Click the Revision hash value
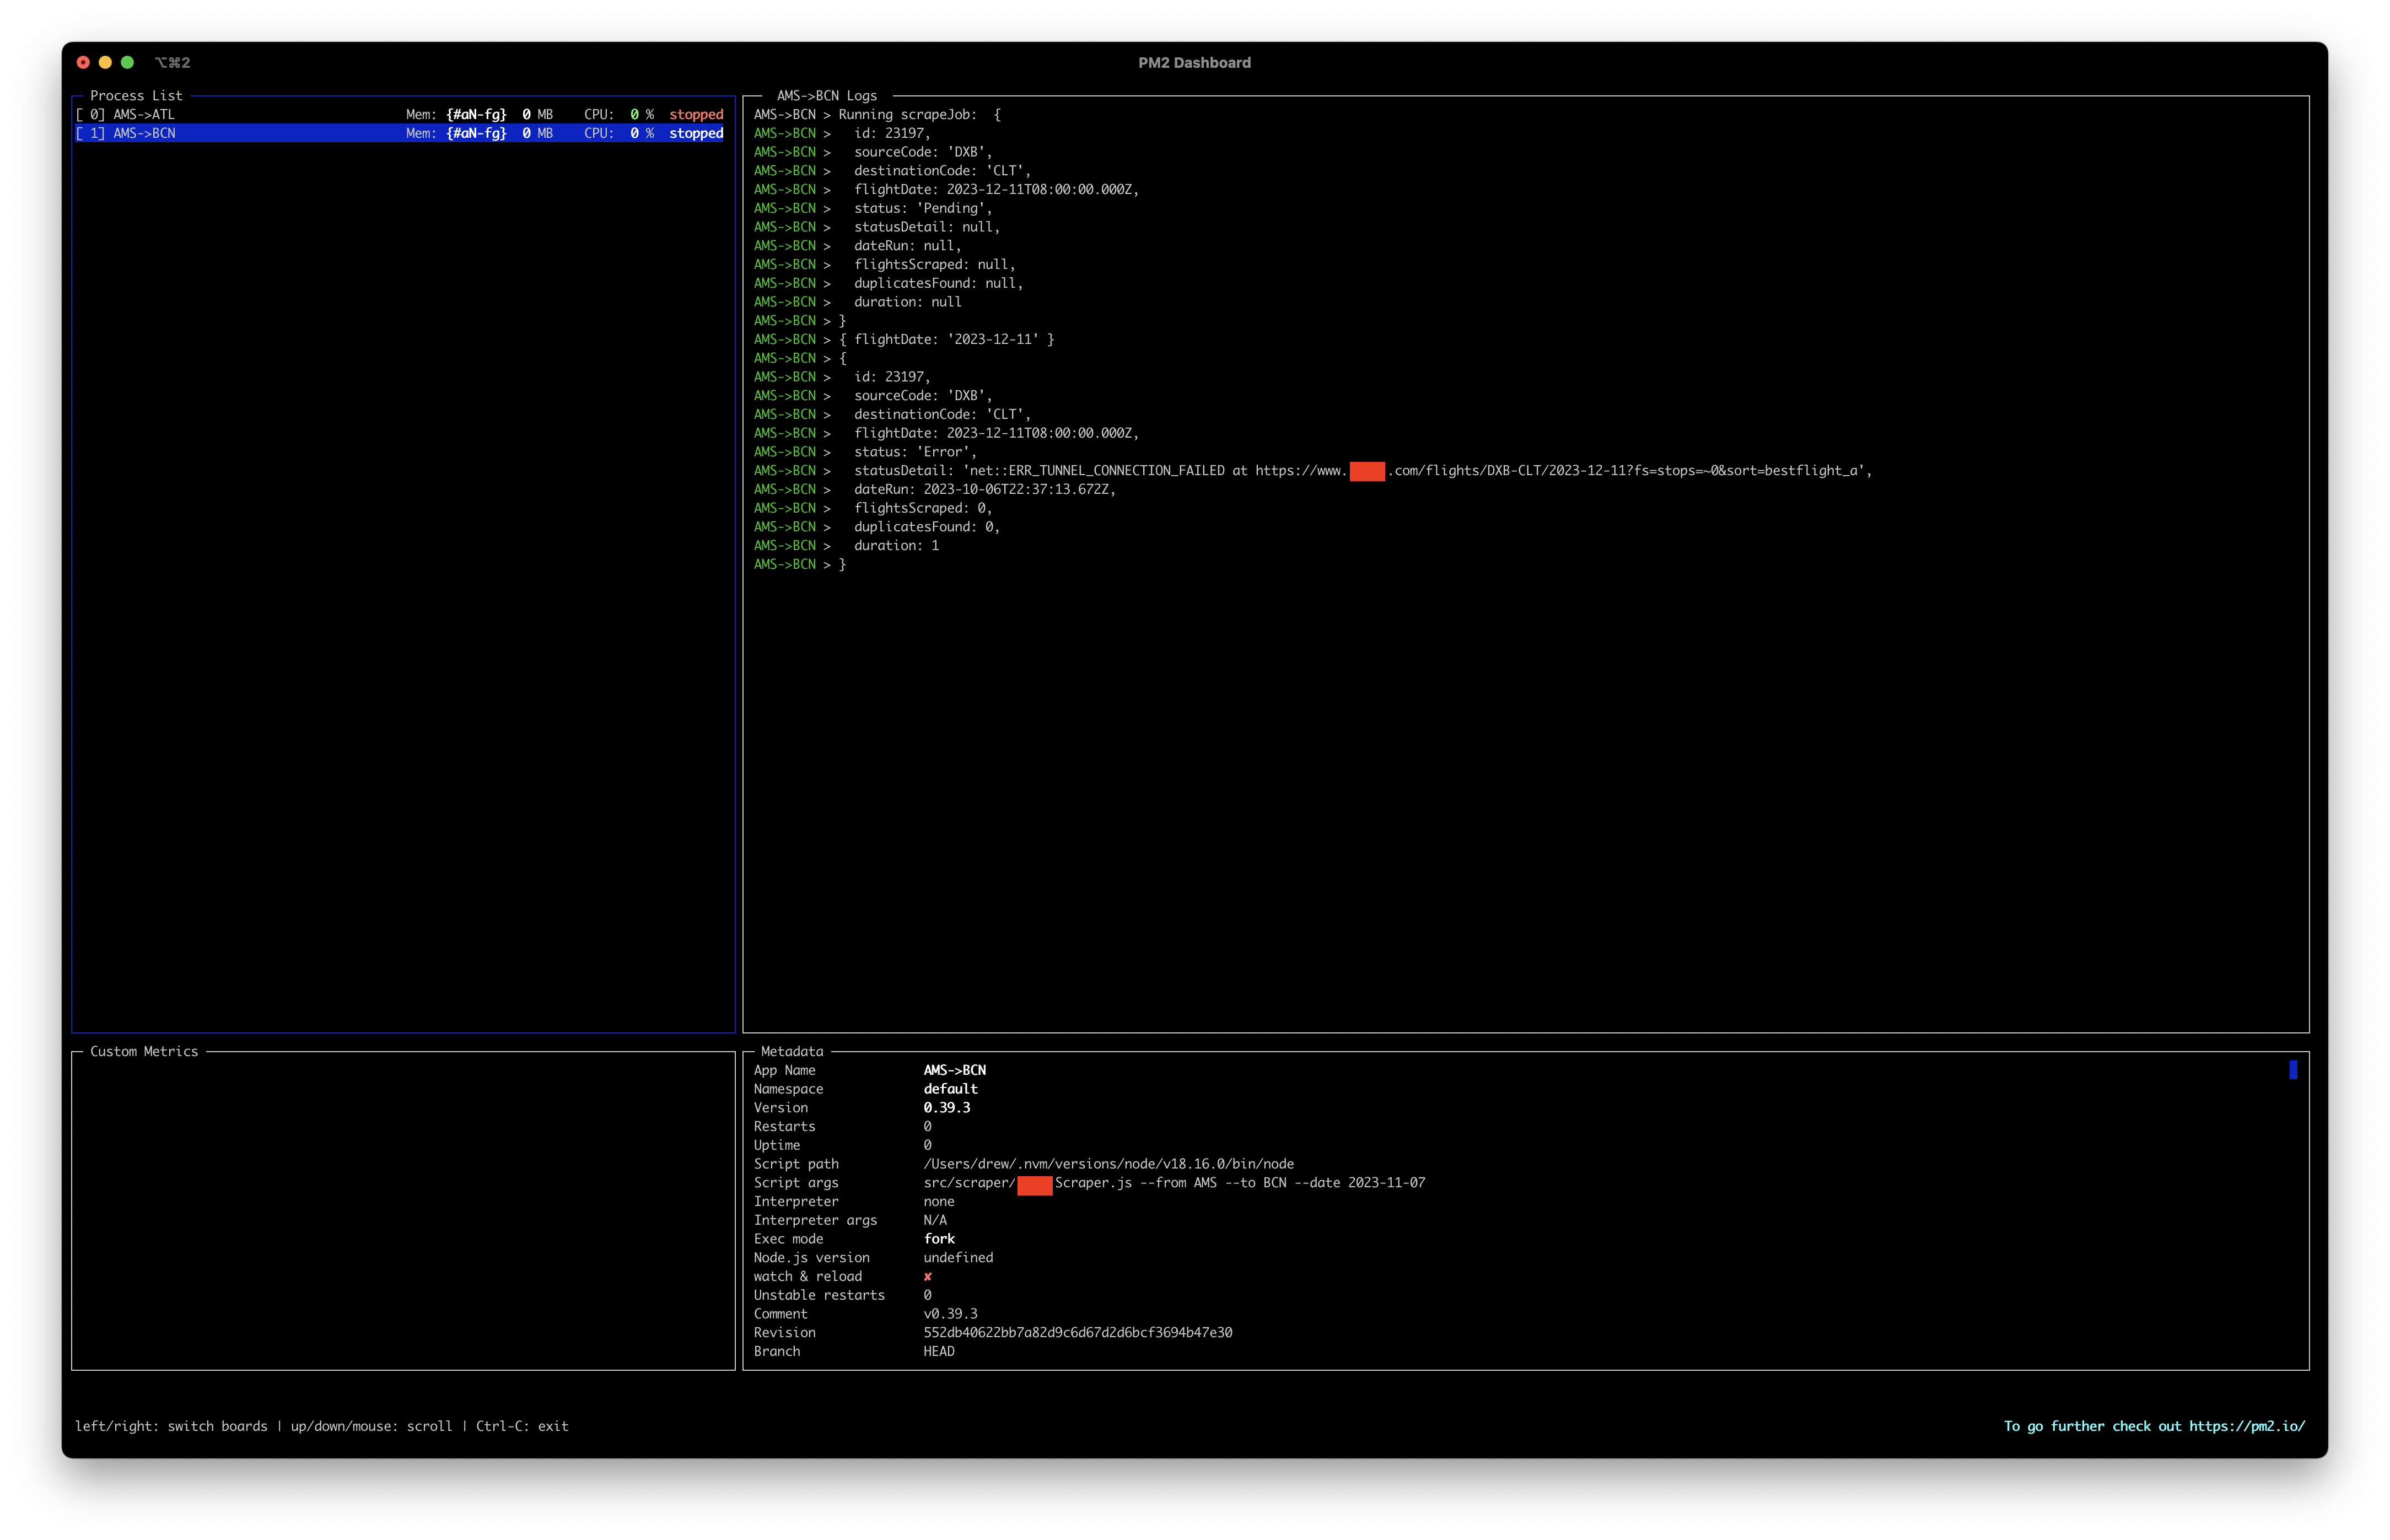This screenshot has width=2390, height=1540. pyautogui.click(x=1077, y=1332)
